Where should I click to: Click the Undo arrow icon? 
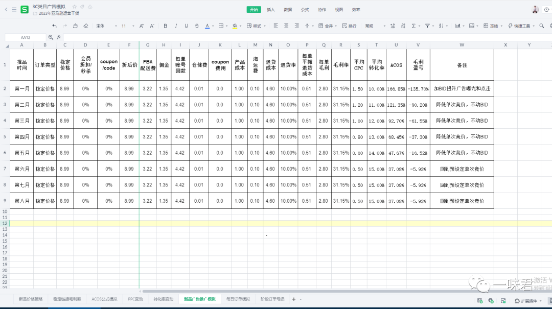coord(55,26)
